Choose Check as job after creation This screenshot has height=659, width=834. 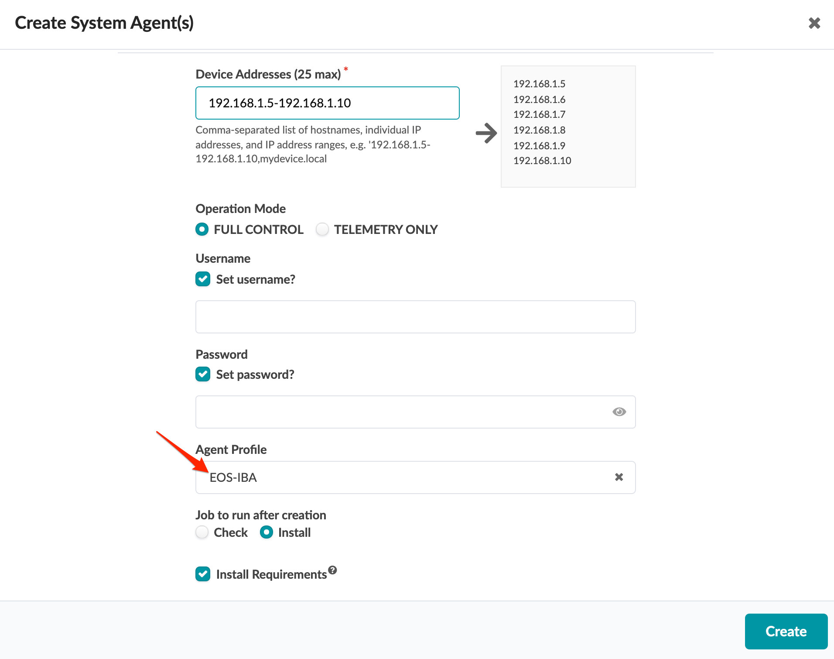[202, 532]
